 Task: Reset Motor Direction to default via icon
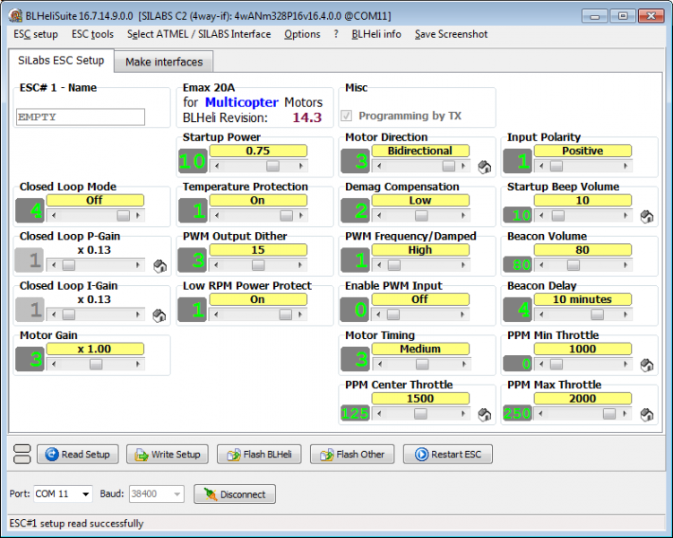tap(484, 167)
